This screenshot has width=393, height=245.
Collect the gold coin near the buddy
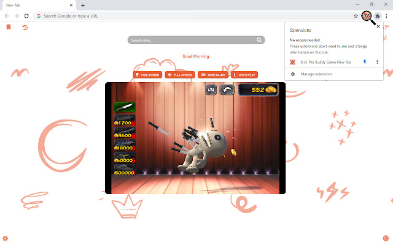click(x=233, y=152)
